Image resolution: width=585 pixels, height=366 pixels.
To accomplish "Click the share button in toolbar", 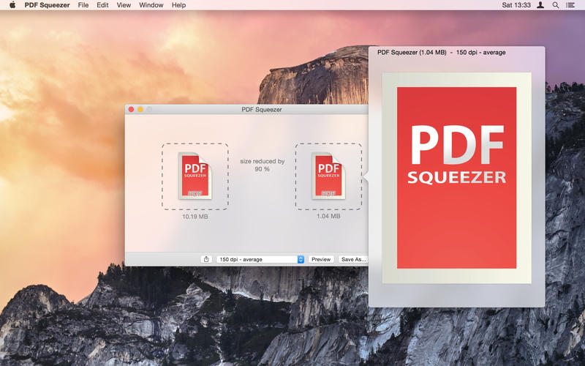I will [x=206, y=259].
